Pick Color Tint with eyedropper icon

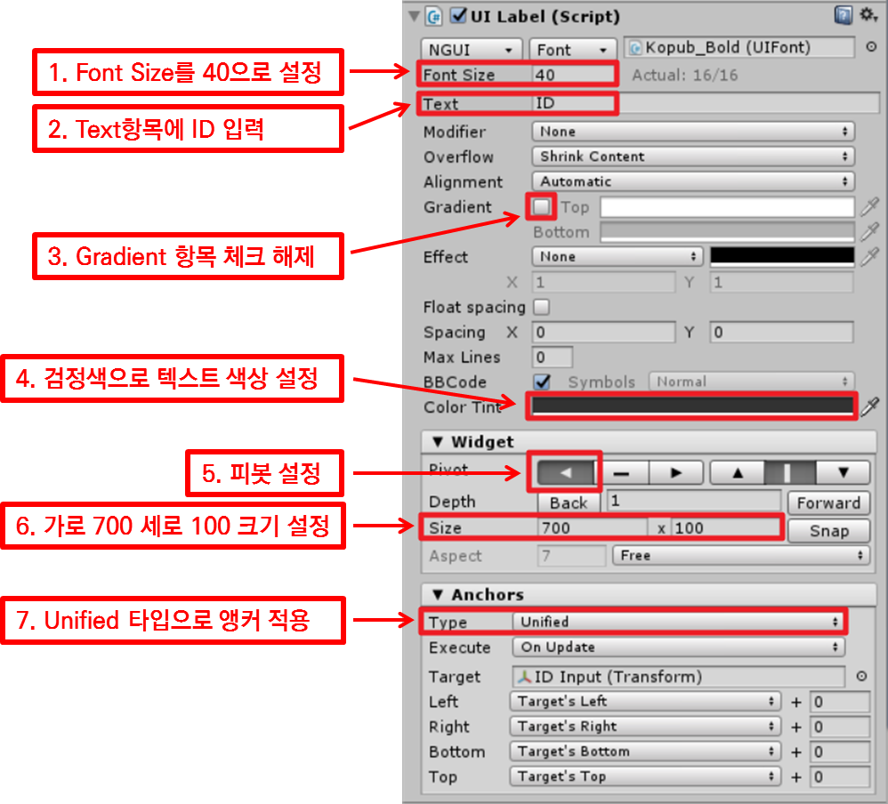(x=869, y=406)
